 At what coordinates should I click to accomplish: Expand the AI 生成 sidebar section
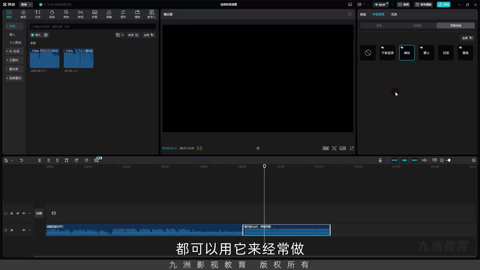pyautogui.click(x=14, y=51)
